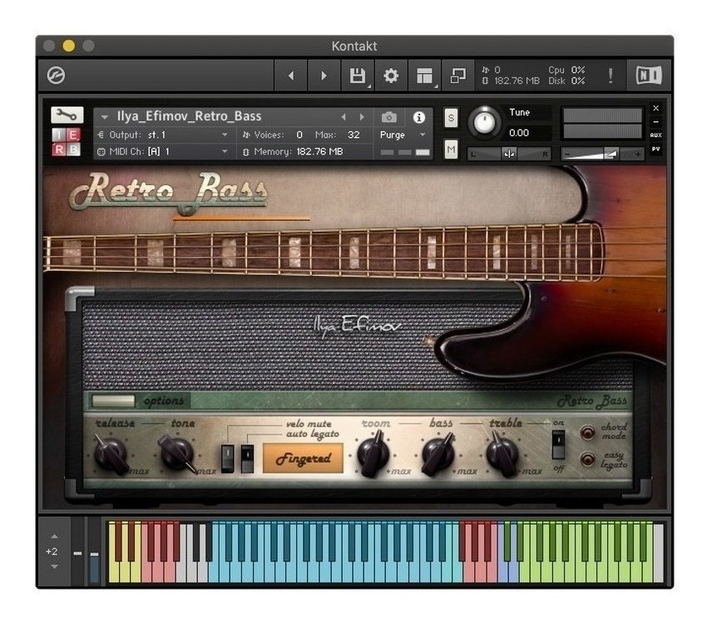Click the Disk 0% status readout
Image resolution: width=712 pixels, height=623 pixels.
[x=566, y=81]
